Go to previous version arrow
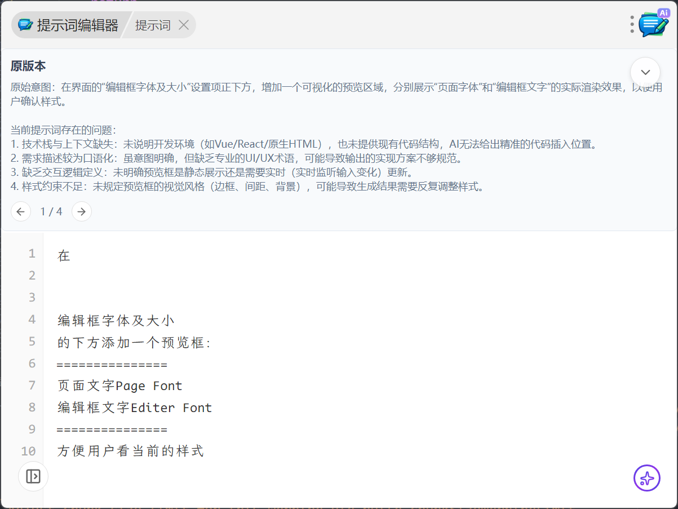 [20, 212]
